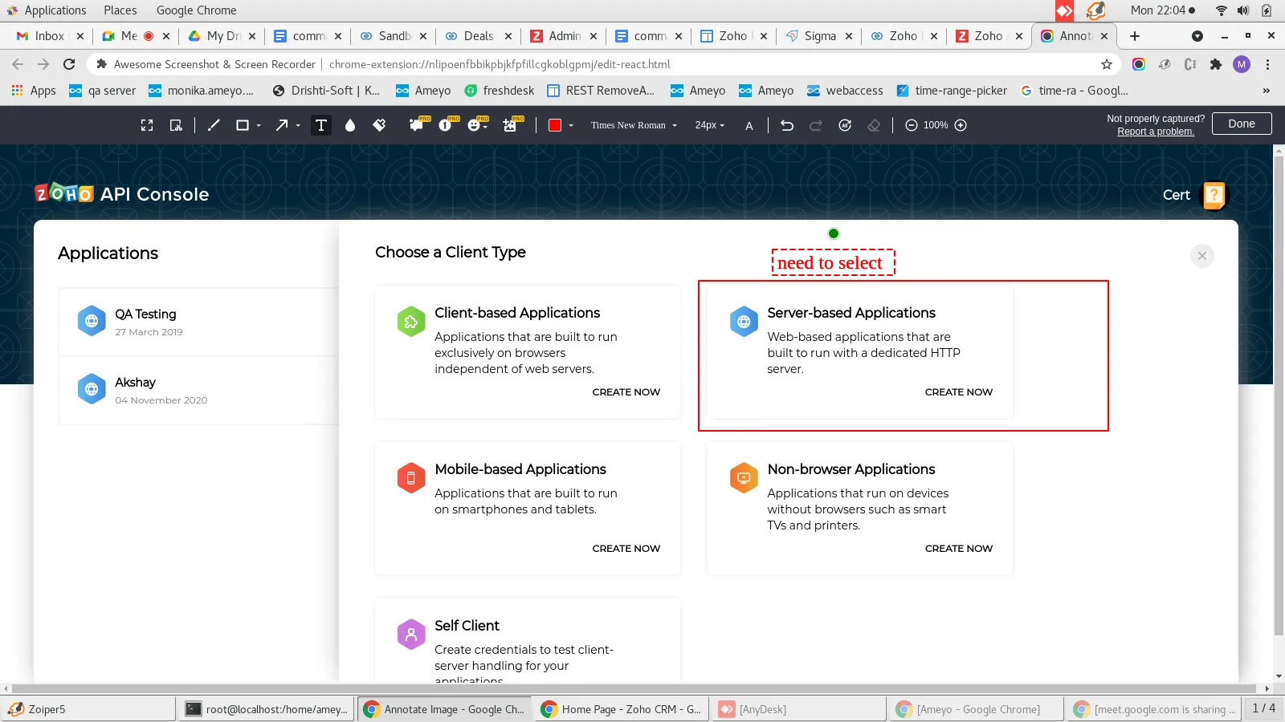Switch to the My Drive tab
Image resolution: width=1285 pixels, height=722 pixels.
(x=222, y=36)
